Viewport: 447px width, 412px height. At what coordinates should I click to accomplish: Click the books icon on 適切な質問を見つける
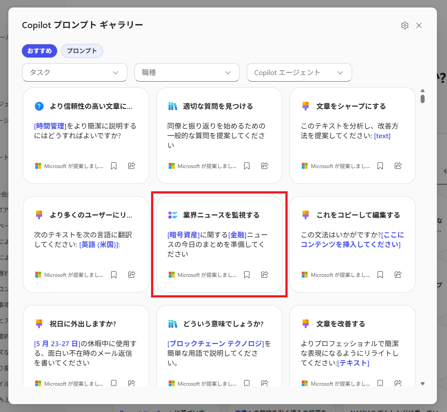pos(173,106)
